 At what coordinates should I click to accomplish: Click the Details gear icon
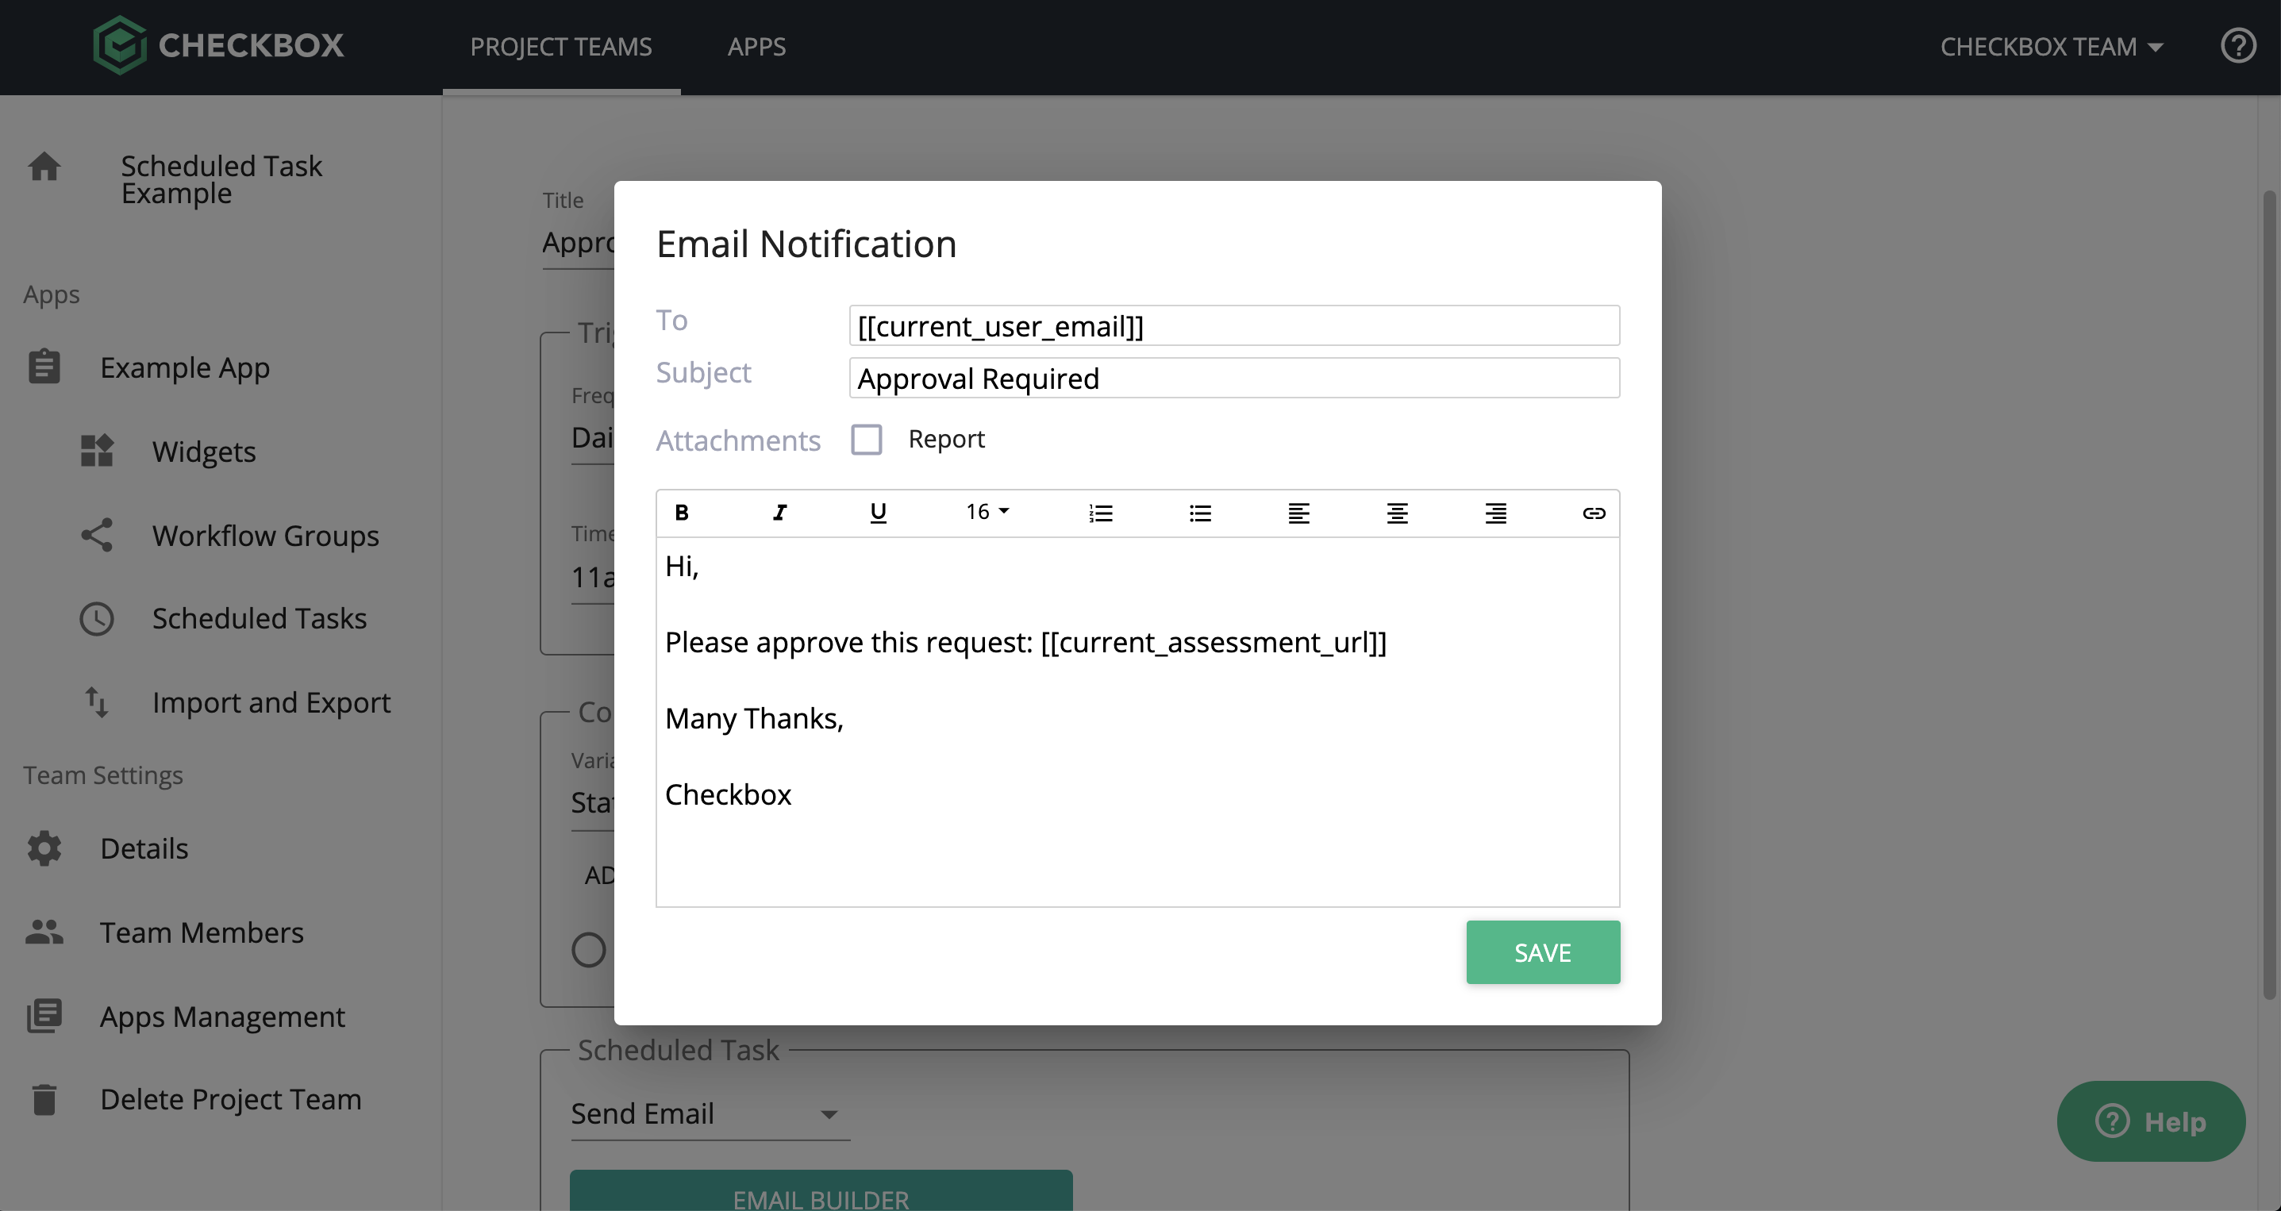[x=44, y=848]
